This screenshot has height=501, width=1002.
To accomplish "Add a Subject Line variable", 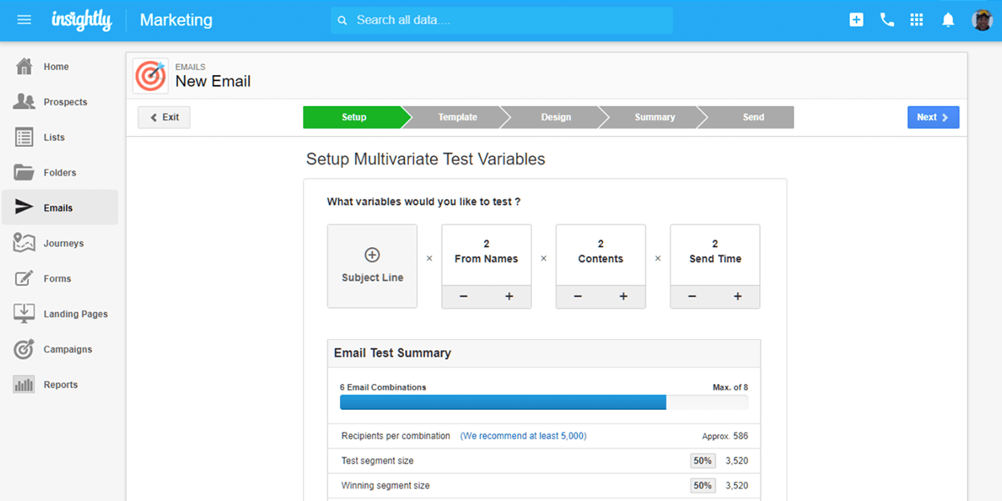I will [x=372, y=266].
